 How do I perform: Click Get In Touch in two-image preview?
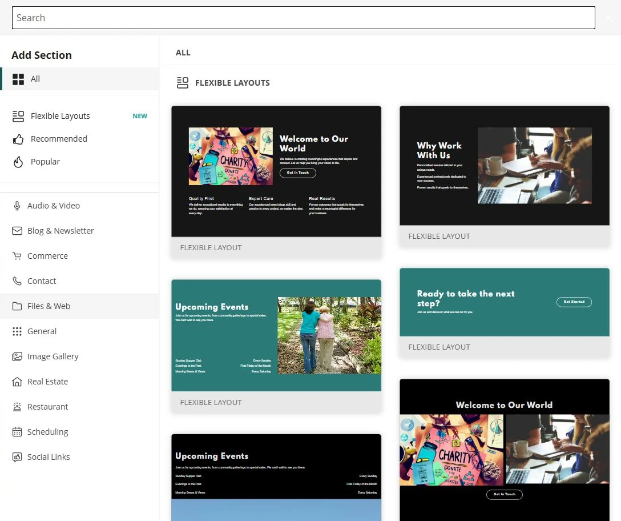[504, 494]
